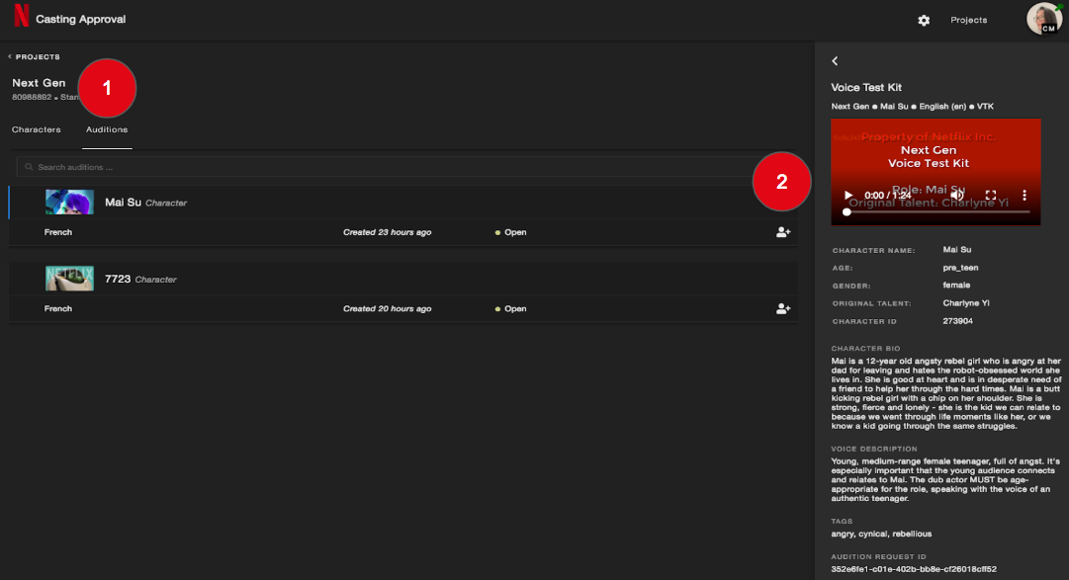The width and height of the screenshot is (1069, 580).
Task: Click the gender value female
Action: (x=956, y=286)
